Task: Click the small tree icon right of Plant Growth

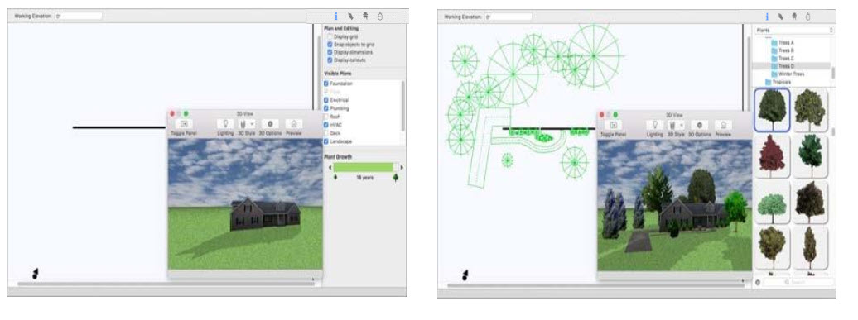Action: [396, 177]
